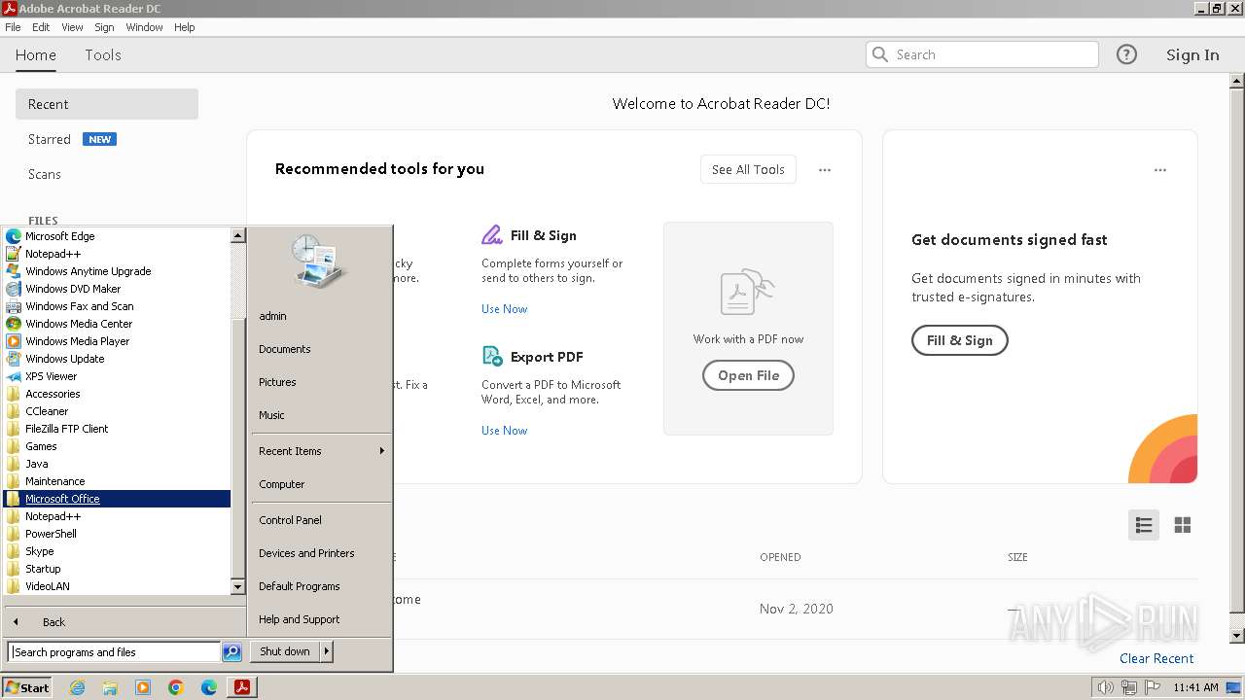
Task: Select Scans in the sidebar
Action: pyautogui.click(x=45, y=174)
